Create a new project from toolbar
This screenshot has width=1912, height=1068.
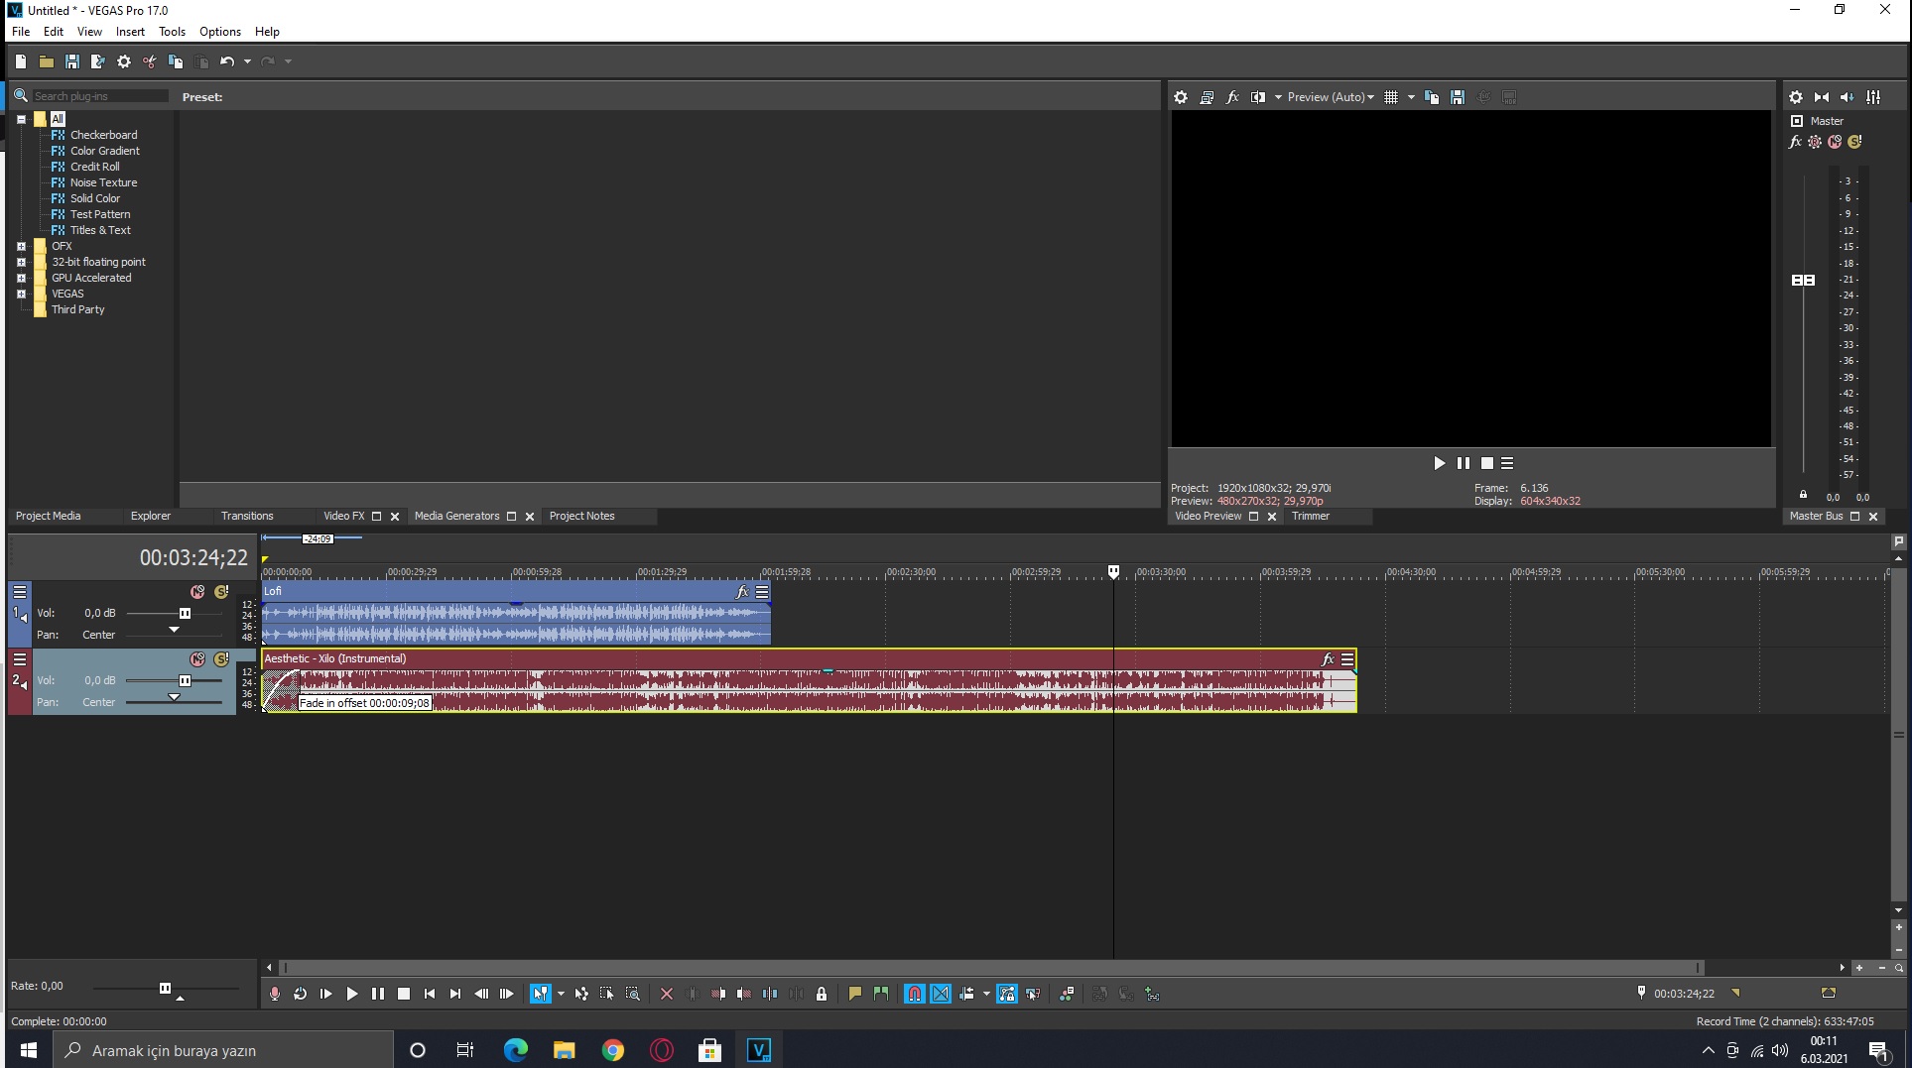tap(20, 61)
